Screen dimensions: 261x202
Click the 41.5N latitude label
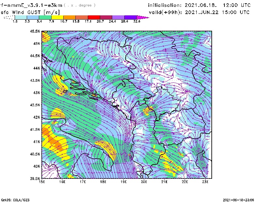click(x=35, y=129)
